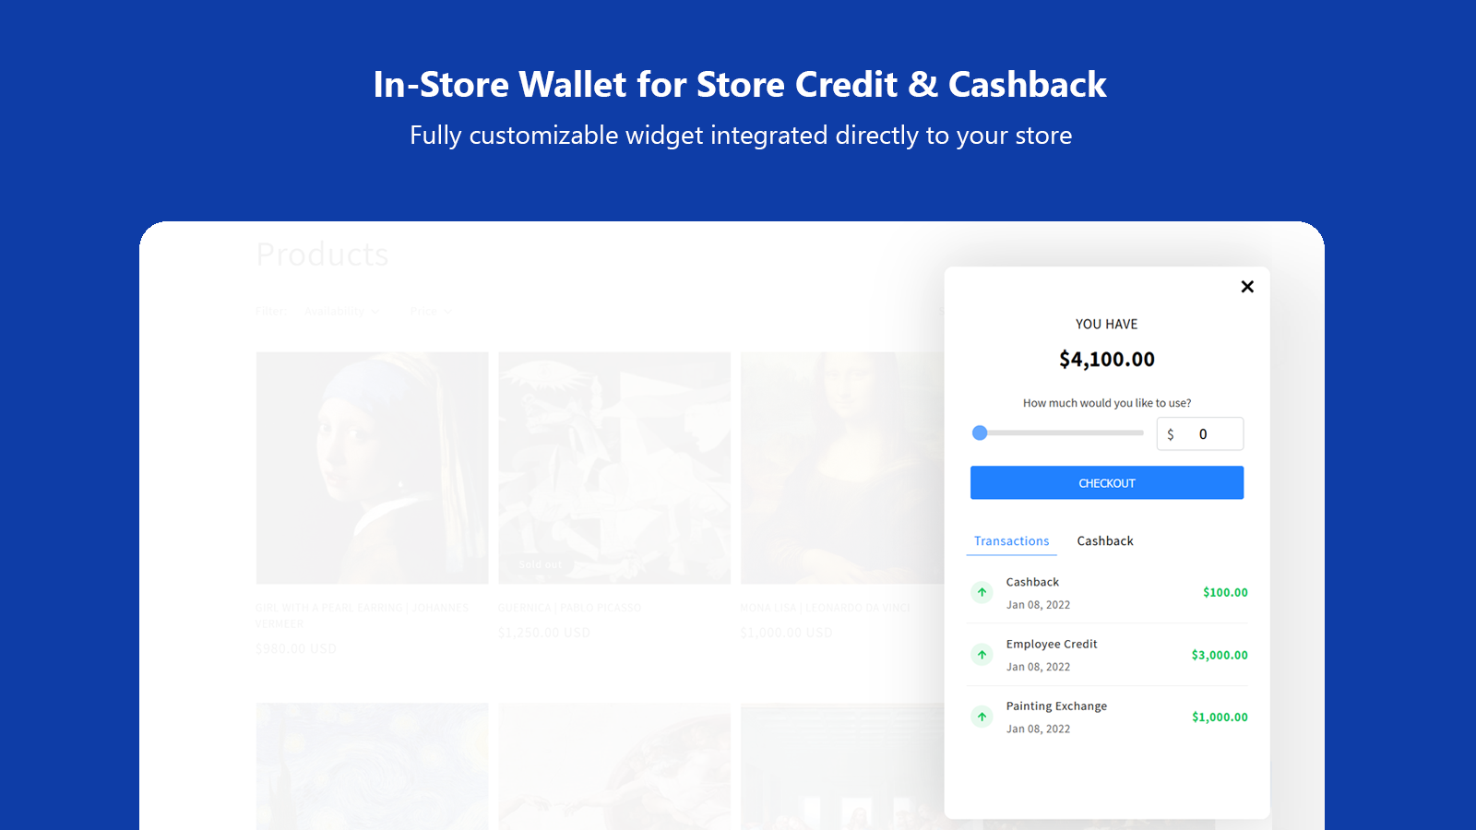Expand the Price filter dropdown

pos(431,312)
